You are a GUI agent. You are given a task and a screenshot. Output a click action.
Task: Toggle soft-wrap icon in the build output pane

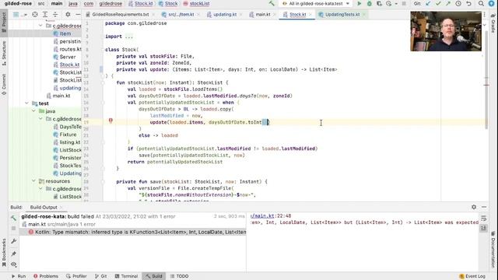click(483, 219)
